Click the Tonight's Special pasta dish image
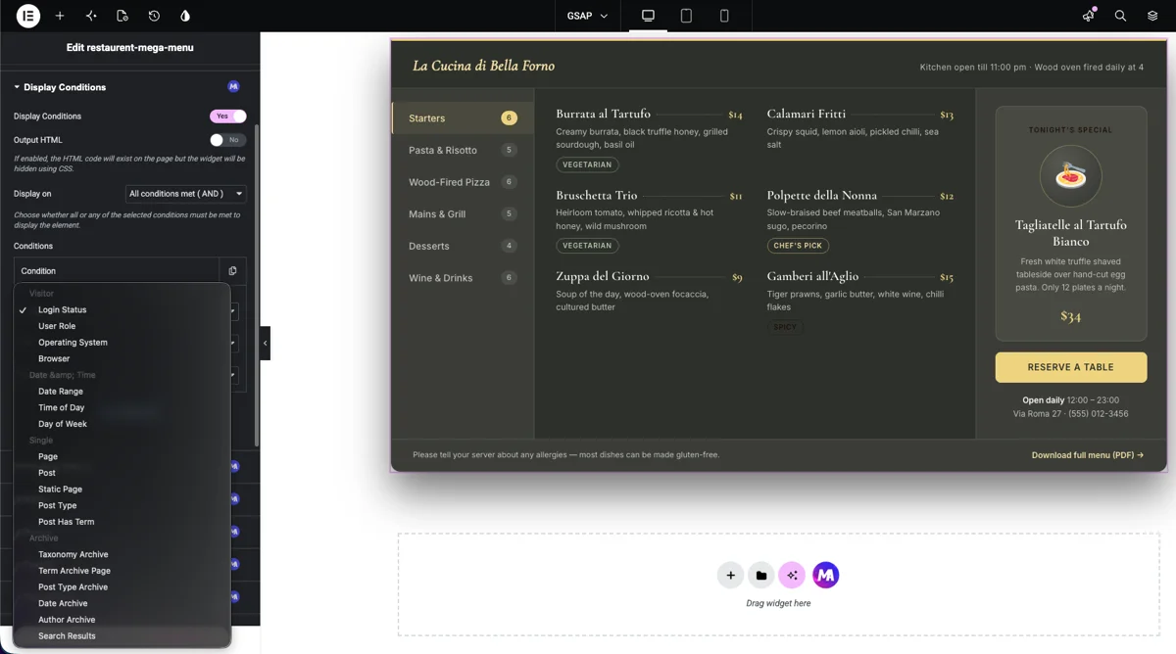Screen dimensions: 1176x654 pos(1070,176)
